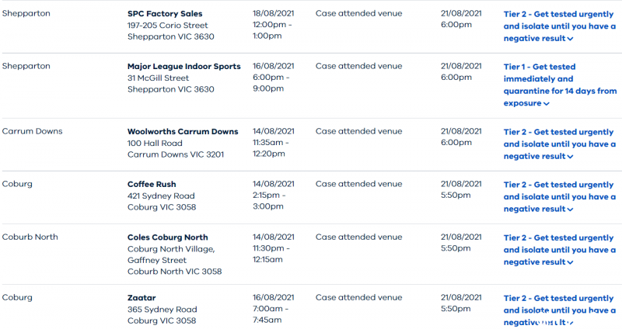Screen dimensions: 622x329
Task: Click 197-205 Corio Street address text
Action: [x=167, y=26]
